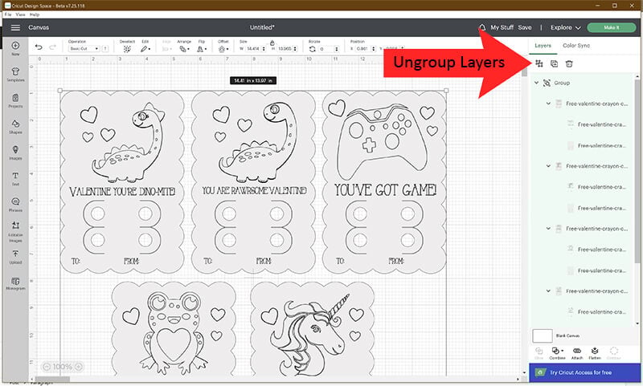Click Try Cricut Access for free banner
This screenshot has height=386, width=643.
click(584, 372)
